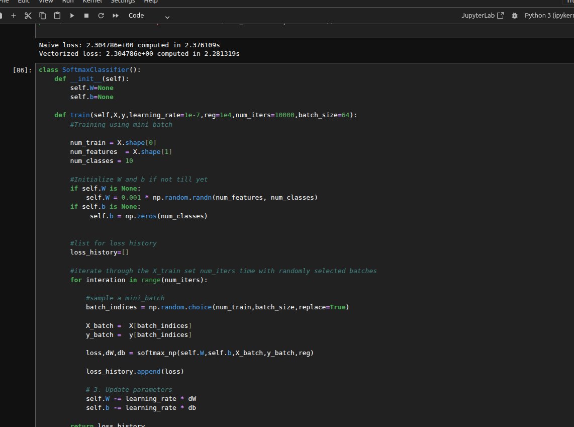574x427 pixels.
Task: Click '#iterate through the X_train set' comment
Action: [x=223, y=271]
